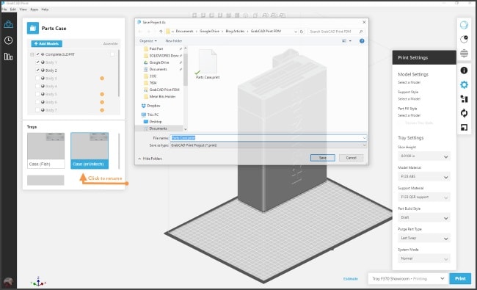The height and width of the screenshot is (290, 477).
Task: Uncheck the Body 2 checkbox
Action: (x=37, y=70)
